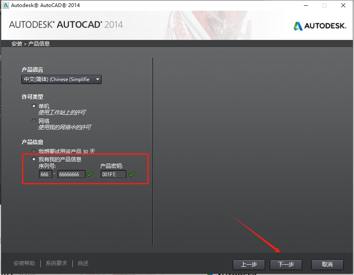Click the AutoCAD icon in the title bar
354x275 pixels.
(x=5, y=5)
